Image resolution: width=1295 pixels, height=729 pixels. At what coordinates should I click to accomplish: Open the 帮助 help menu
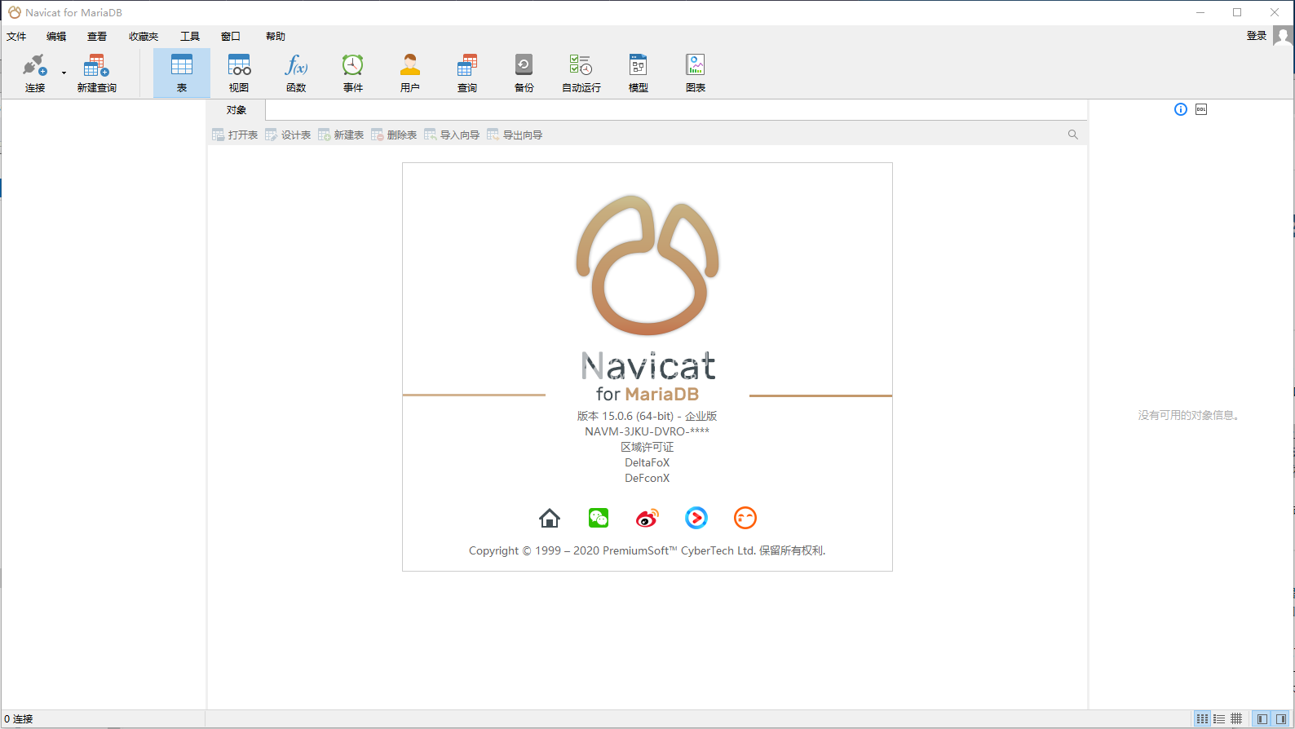[276, 36]
